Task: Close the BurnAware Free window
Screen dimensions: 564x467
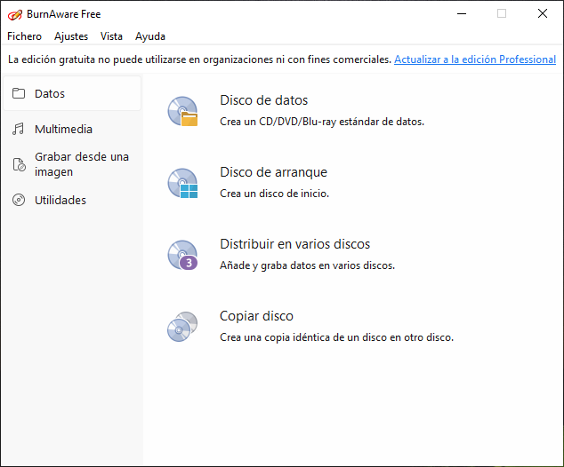Action: 543,13
